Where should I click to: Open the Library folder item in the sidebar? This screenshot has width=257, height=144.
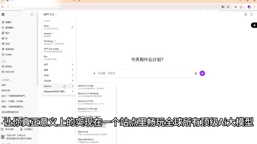tap(4, 38)
